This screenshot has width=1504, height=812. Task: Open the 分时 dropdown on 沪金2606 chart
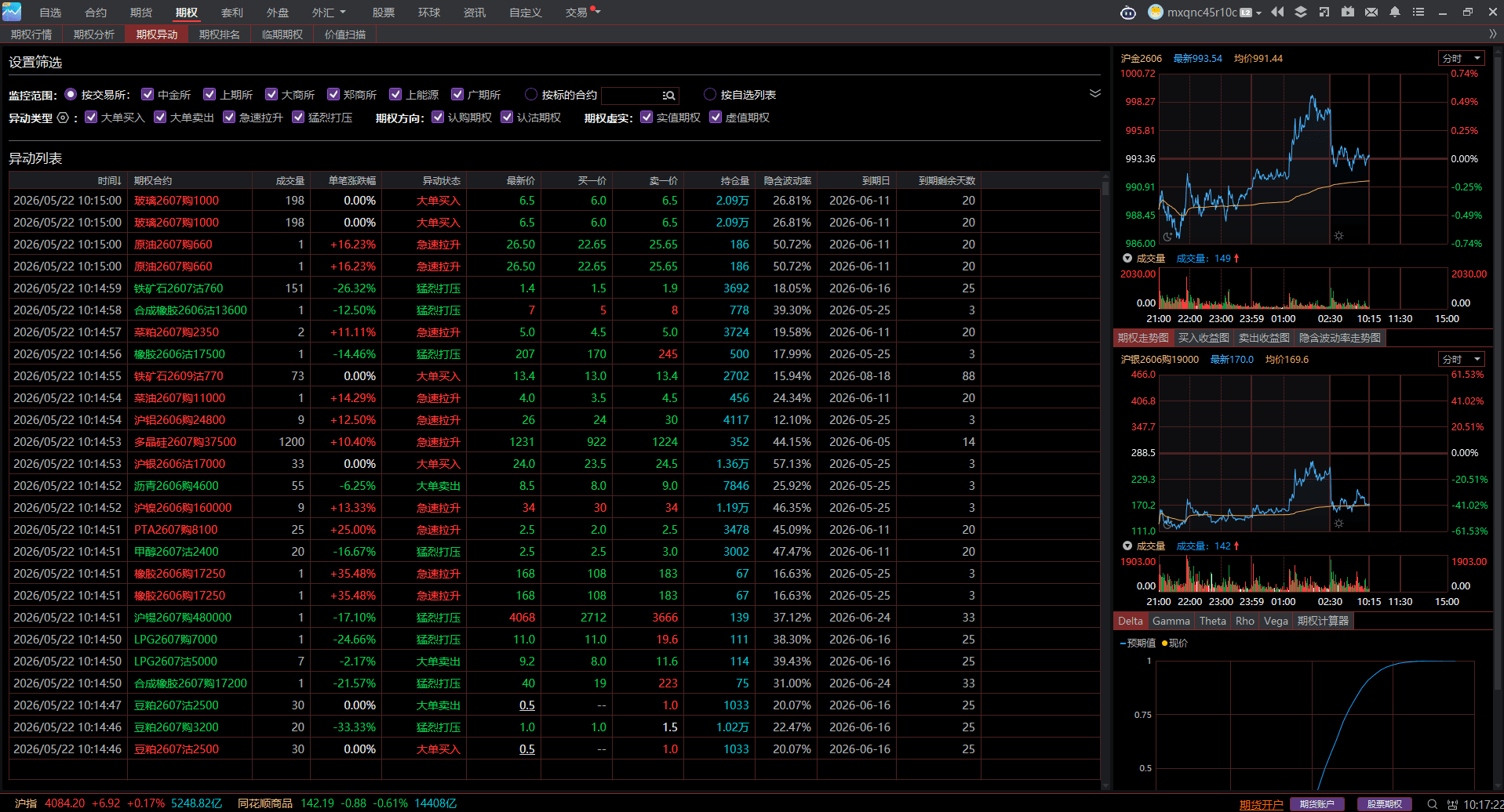click(x=1462, y=58)
